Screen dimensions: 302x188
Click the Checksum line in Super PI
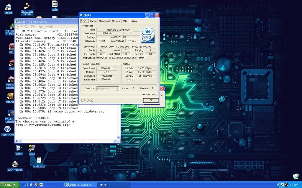point(32,118)
